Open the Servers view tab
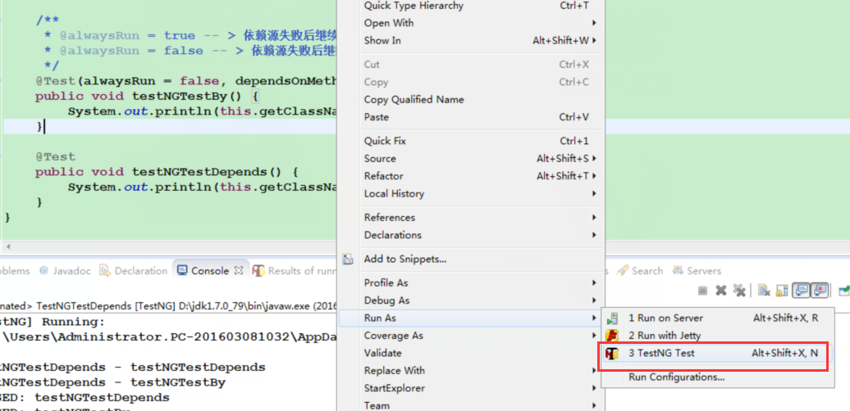This screenshot has height=411, width=850. point(697,271)
